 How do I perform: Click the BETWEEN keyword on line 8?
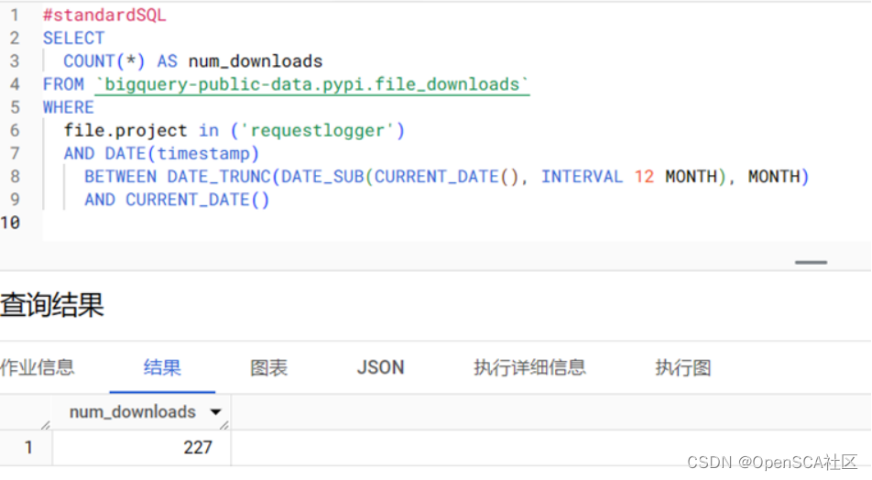tap(120, 177)
